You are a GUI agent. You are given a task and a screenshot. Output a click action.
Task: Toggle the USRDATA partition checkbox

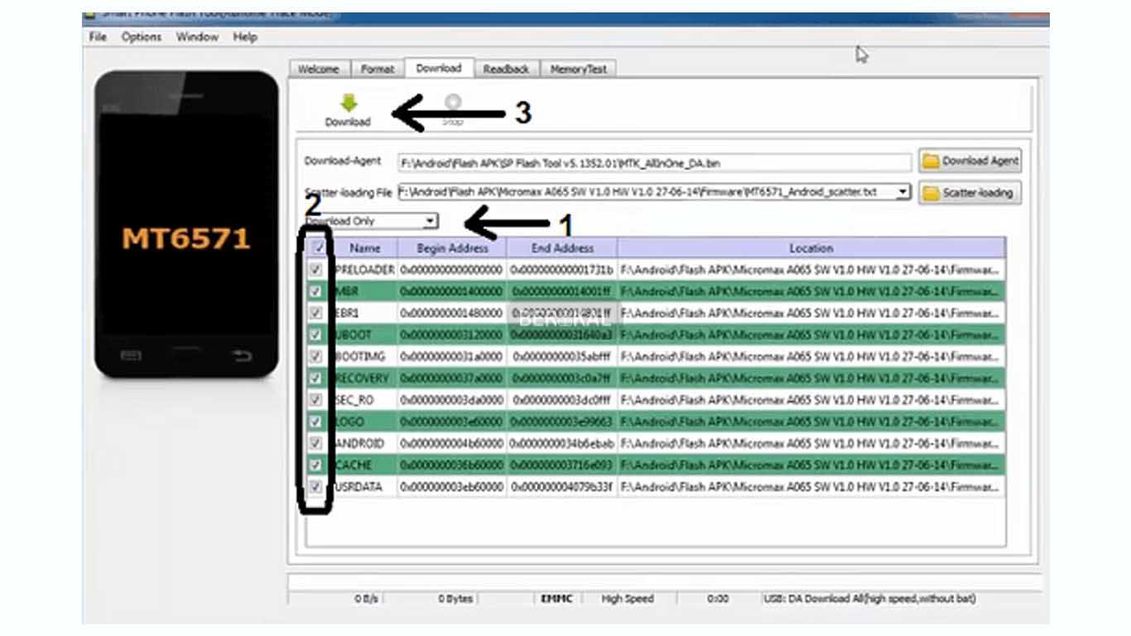(x=315, y=487)
